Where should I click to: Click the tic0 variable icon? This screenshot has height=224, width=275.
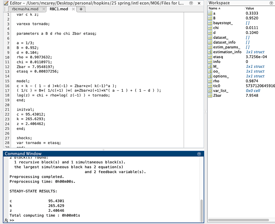(x=210, y=86)
